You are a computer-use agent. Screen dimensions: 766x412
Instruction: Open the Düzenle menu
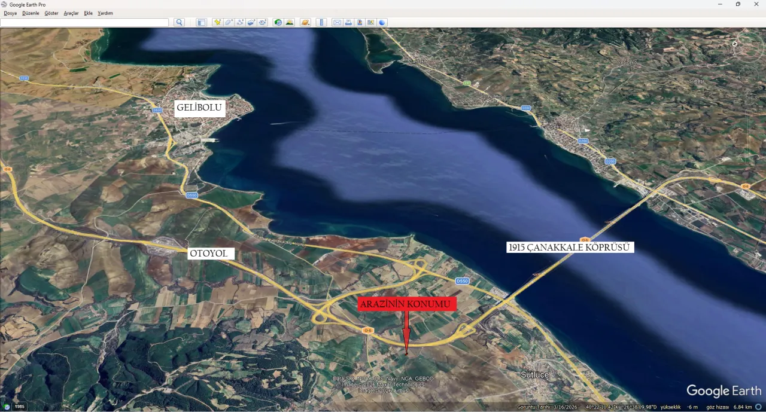pyautogui.click(x=31, y=13)
